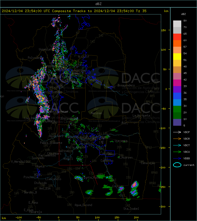Click the 'Nihuil' place label
The image size is (197, 221).
point(68,159)
